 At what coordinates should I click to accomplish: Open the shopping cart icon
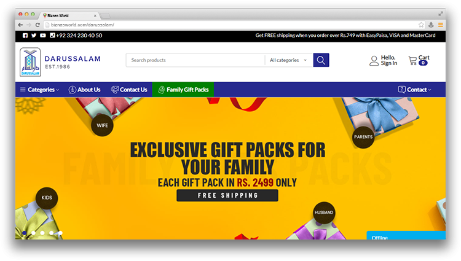[x=413, y=60]
